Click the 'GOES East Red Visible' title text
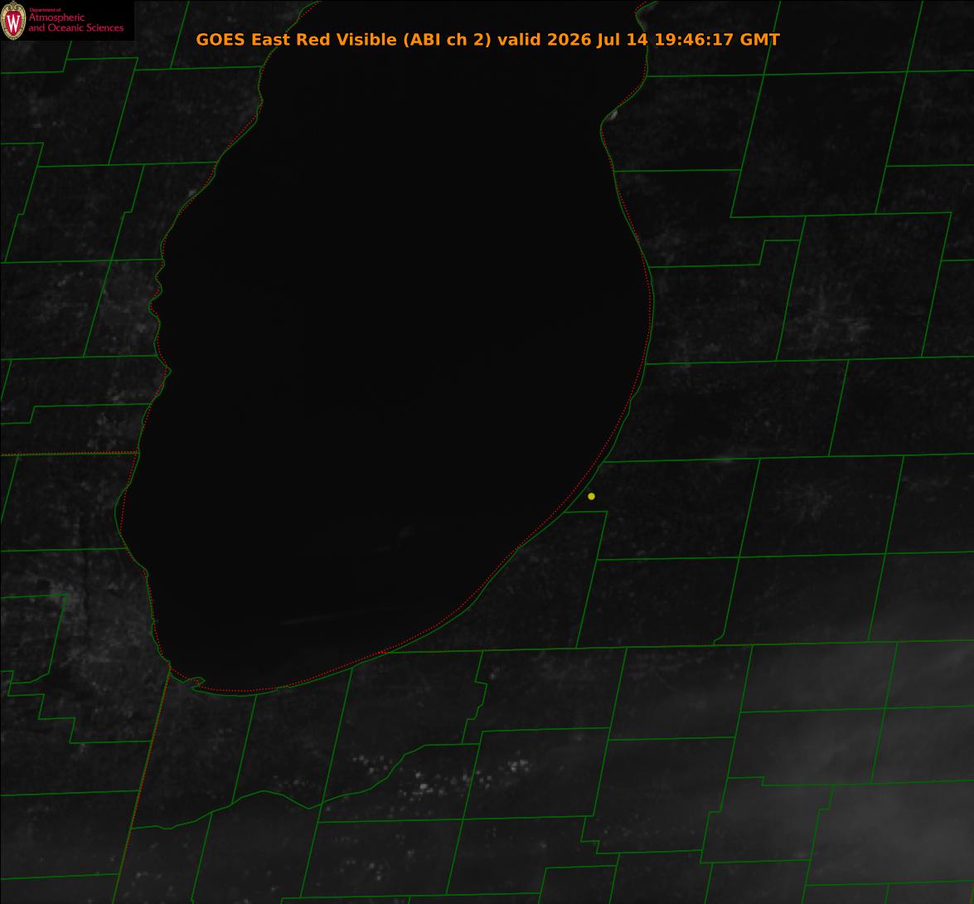 (x=296, y=39)
